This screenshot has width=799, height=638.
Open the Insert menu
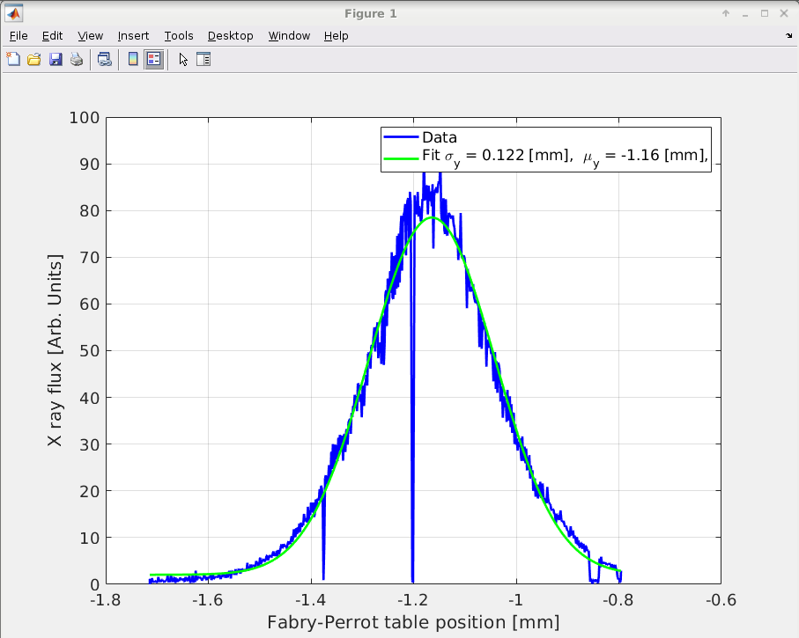[133, 36]
